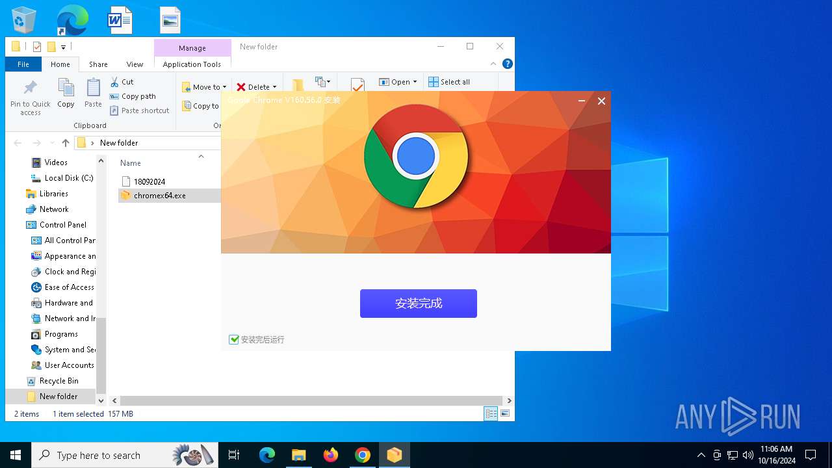The image size is (832, 468).
Task: Click the red Delete X icon
Action: click(241, 87)
